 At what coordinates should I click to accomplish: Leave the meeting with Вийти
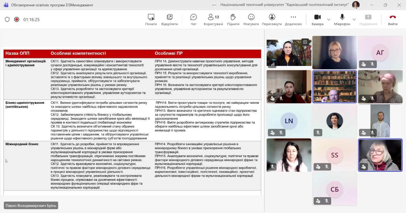click(393, 19)
